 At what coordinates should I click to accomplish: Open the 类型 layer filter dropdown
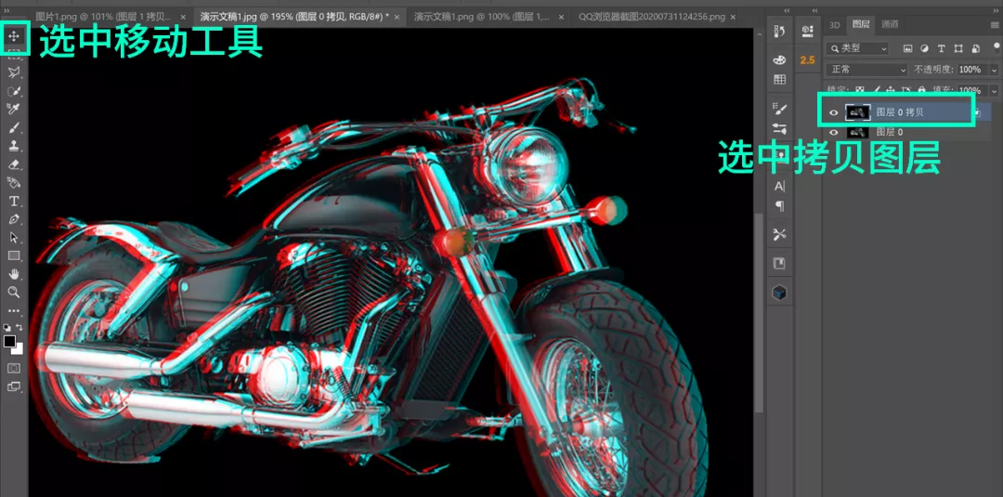tap(858, 48)
